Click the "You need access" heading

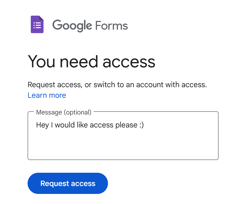coord(91,62)
